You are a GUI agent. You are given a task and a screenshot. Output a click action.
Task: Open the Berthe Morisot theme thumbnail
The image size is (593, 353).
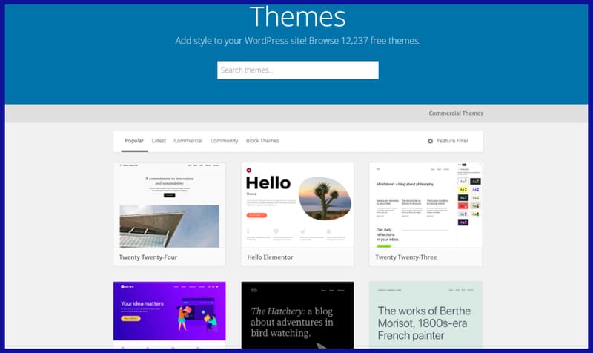[425, 315]
